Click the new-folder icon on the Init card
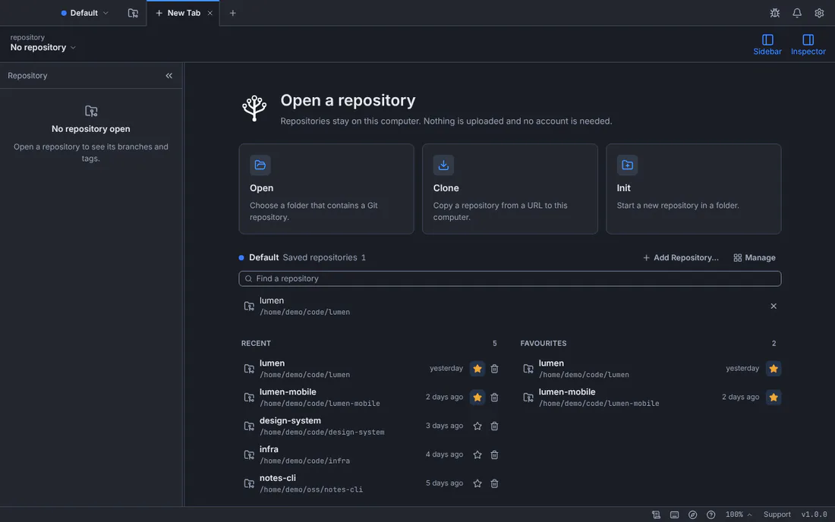Viewport: 835px width, 522px height. 627,165
